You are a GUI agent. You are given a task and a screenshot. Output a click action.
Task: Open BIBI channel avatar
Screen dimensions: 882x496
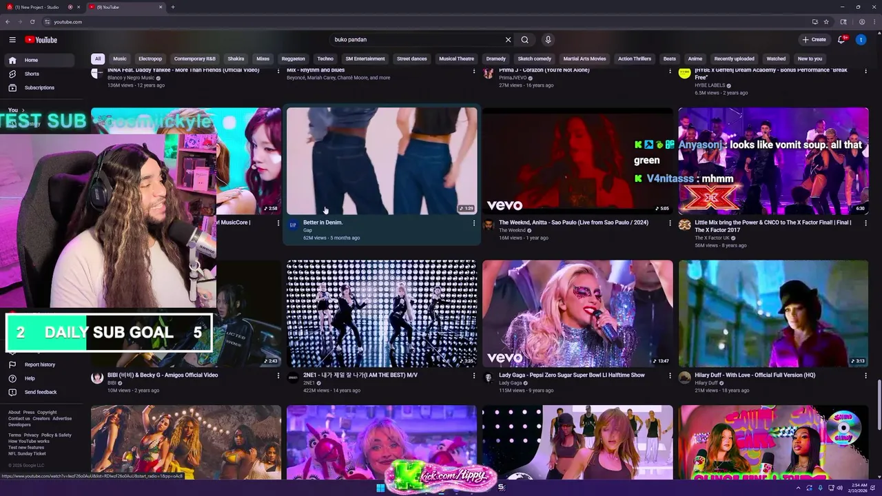[x=97, y=378]
